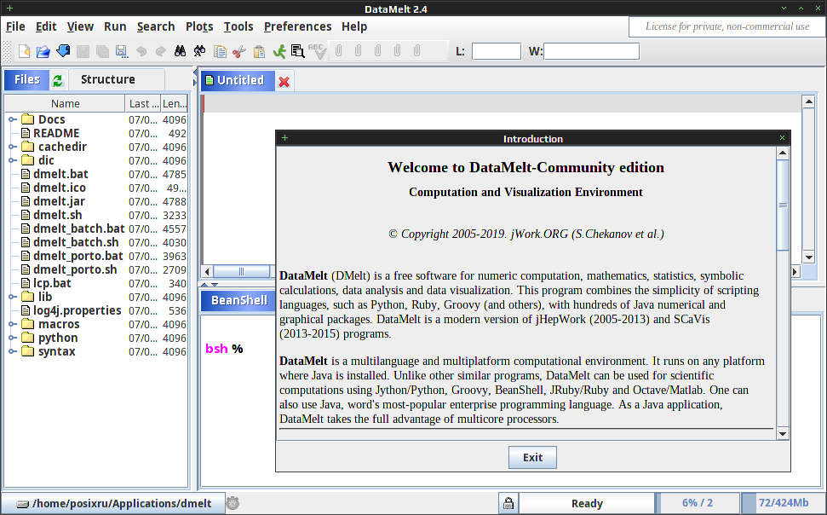Open the Plots menu
This screenshot has height=515, width=827.
[x=199, y=26]
